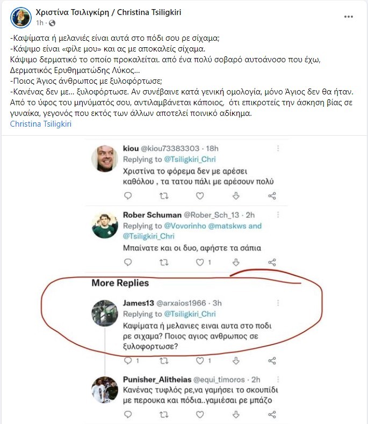Click the download arrow under kiou's tweet
Image resolution: width=368 pixels, height=424 pixels.
[x=236, y=196]
